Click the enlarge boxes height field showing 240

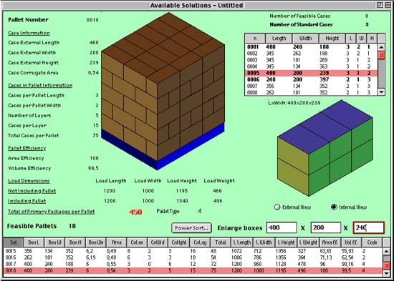point(369,228)
